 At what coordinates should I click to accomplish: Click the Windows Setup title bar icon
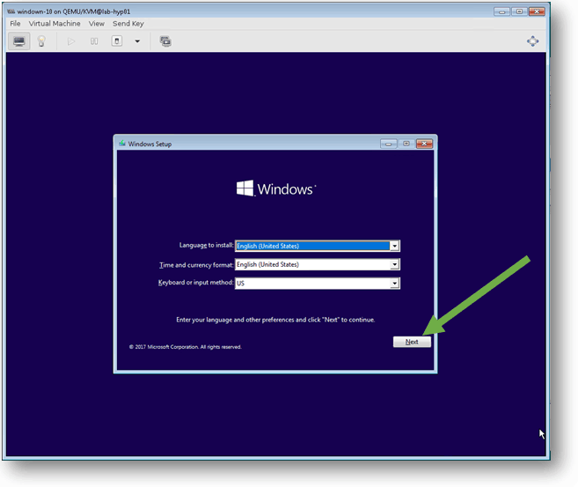pyautogui.click(x=122, y=144)
